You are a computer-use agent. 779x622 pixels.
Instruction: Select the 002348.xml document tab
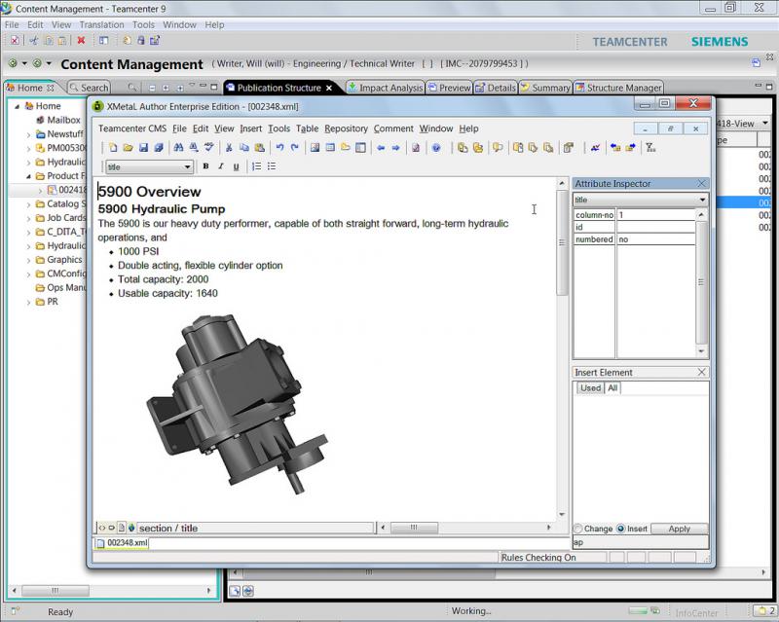pyautogui.click(x=123, y=543)
